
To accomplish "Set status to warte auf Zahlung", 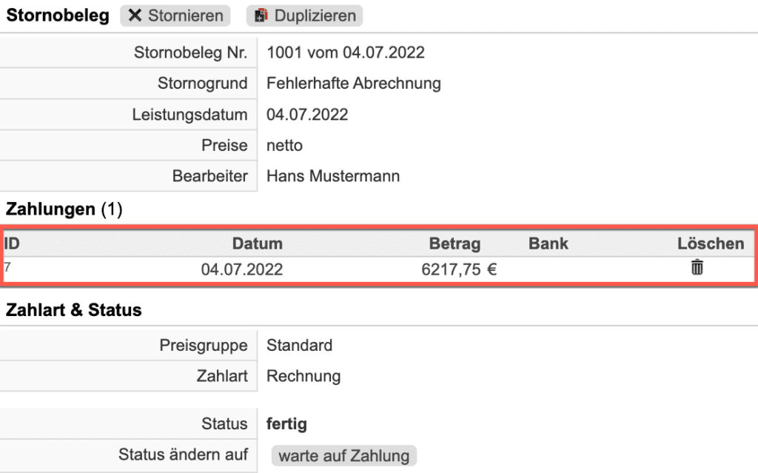I will coord(343,456).
